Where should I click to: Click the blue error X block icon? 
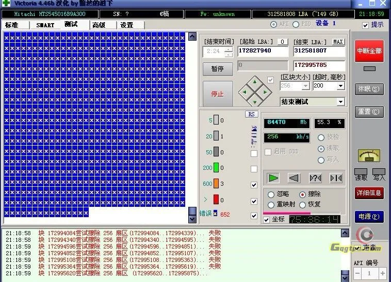(215, 214)
